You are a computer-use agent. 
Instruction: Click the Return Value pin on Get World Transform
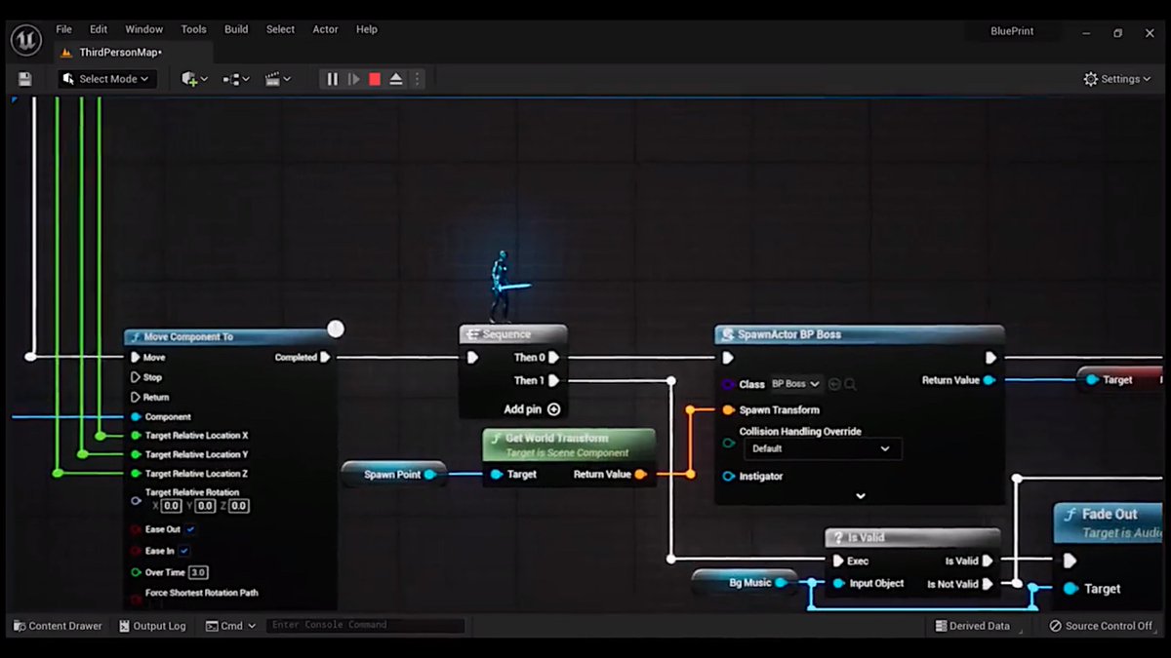(x=640, y=475)
